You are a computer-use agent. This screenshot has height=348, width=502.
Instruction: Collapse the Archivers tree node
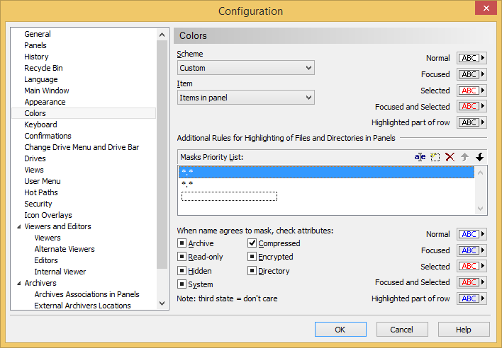[18, 284]
